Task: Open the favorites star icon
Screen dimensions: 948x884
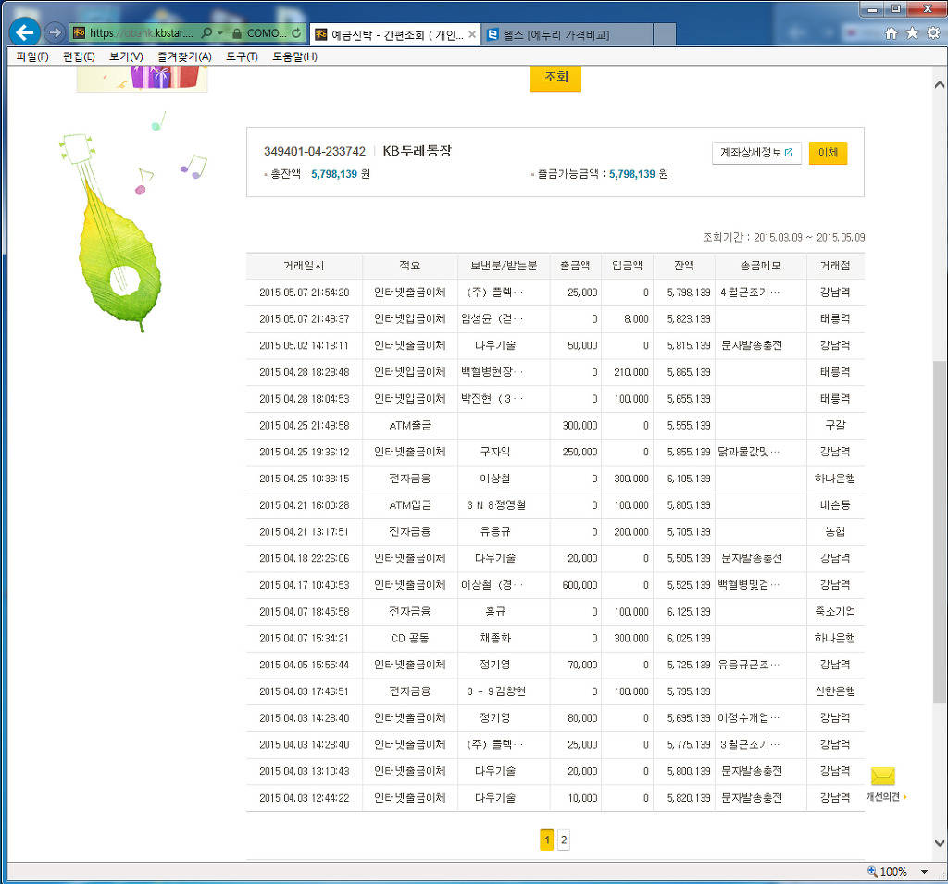Action: [912, 33]
